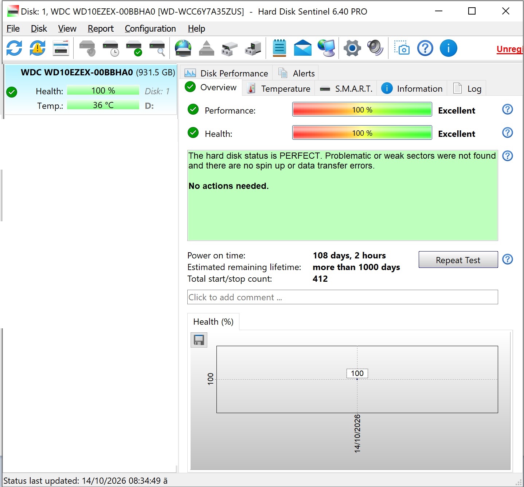Click help icon beside the Health rating
The height and width of the screenshot is (487, 524).
coord(508,132)
